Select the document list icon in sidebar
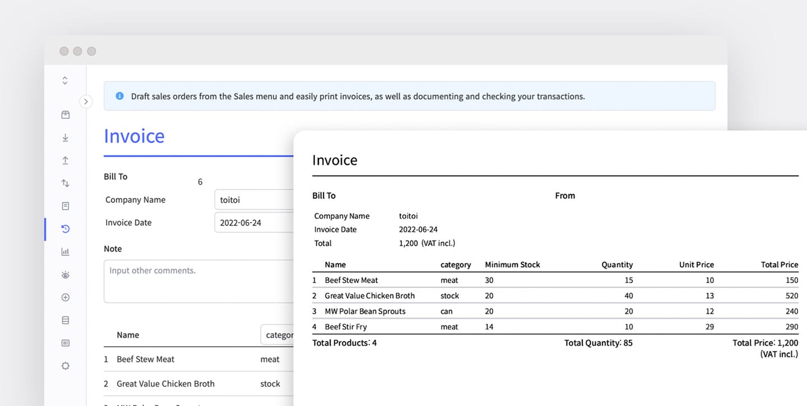Image resolution: width=807 pixels, height=406 pixels. point(65,206)
